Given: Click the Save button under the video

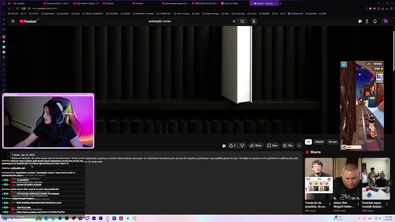Looking at the screenshot, I should click(x=272, y=146).
